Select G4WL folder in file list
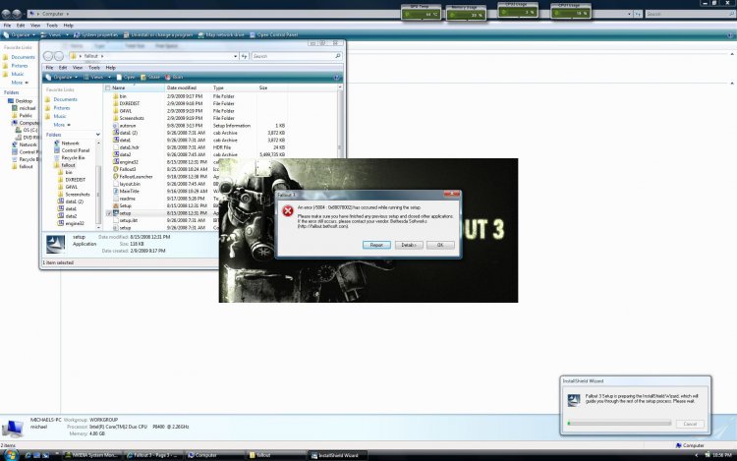The width and height of the screenshot is (737, 461). pyautogui.click(x=126, y=111)
